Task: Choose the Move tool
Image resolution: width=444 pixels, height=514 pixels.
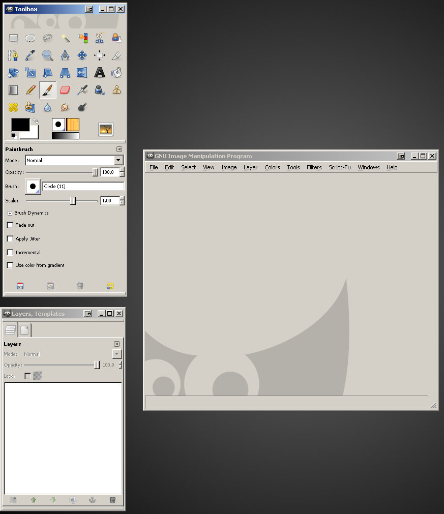Action: [x=82, y=55]
